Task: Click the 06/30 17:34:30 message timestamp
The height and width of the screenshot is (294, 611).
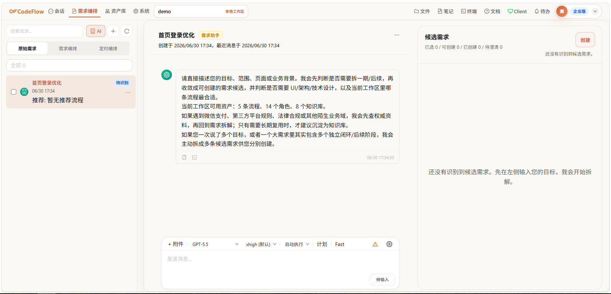Action: point(380,158)
